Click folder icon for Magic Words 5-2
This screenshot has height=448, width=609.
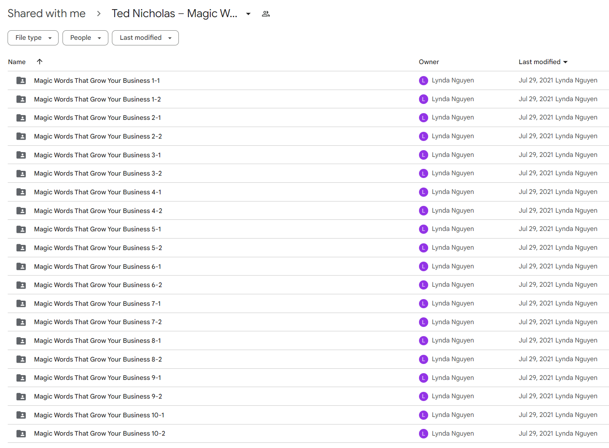21,248
